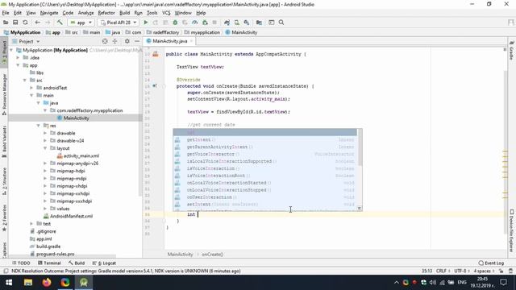Click the Windows Start button
The image size is (516, 290).
(9, 282)
